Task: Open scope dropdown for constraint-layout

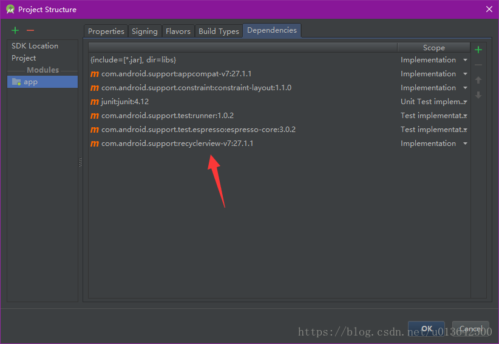Action: (x=465, y=88)
